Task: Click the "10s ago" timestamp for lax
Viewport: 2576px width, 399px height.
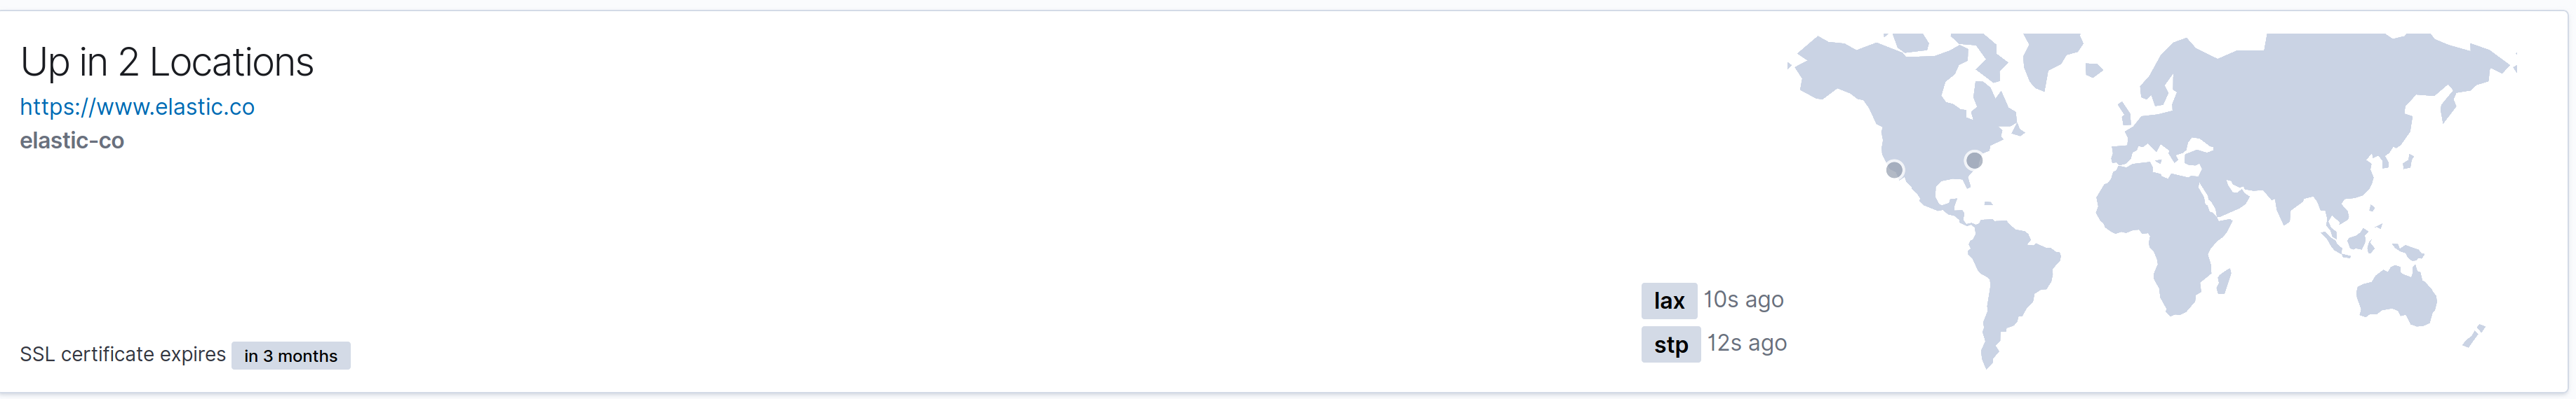Action: (1743, 300)
